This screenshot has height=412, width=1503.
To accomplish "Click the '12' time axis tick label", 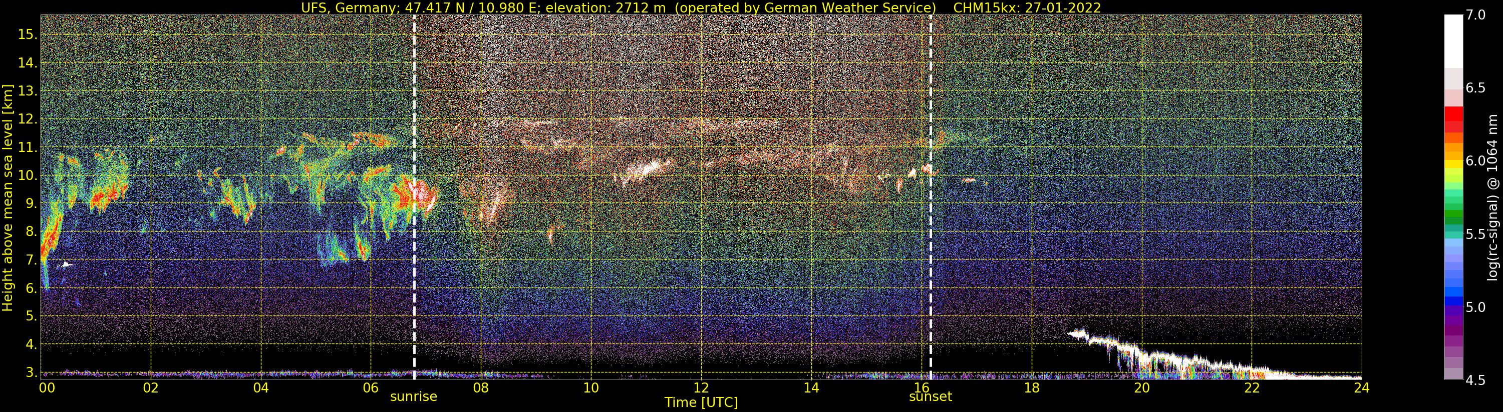I will 701,387.
